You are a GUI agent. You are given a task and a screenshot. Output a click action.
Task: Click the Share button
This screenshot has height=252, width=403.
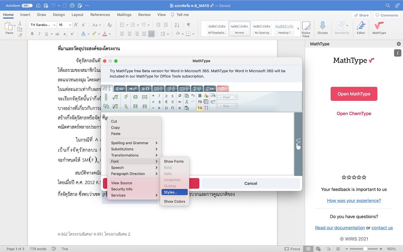pyautogui.click(x=361, y=15)
